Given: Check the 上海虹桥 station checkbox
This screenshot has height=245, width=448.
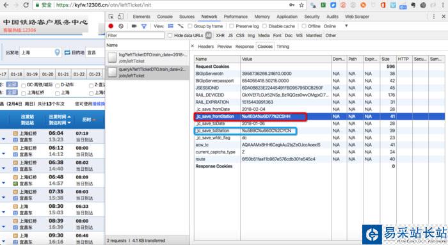Looking at the screenshot, I should (x=23, y=93).
